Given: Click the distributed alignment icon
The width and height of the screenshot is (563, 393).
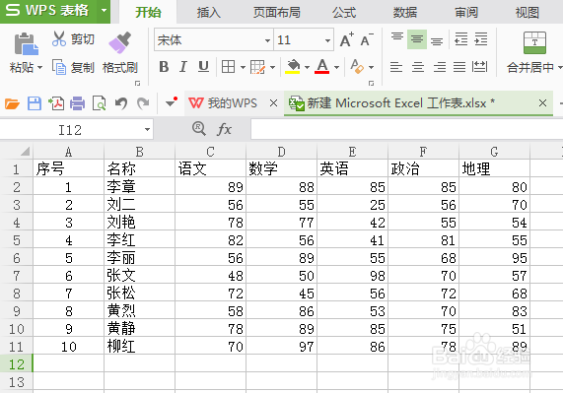Looking at the screenshot, I should coord(480,67).
